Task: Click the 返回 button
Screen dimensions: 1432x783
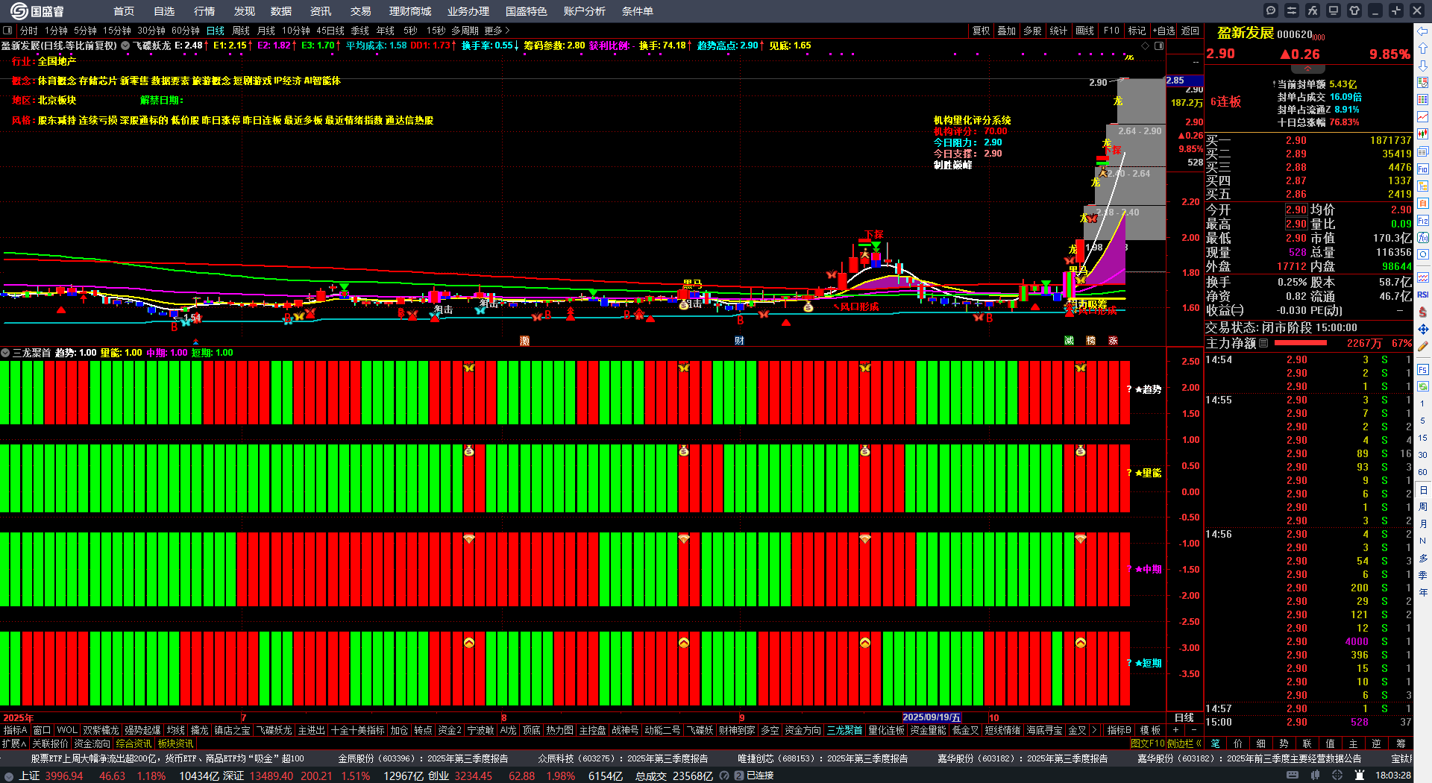Action: (1190, 31)
